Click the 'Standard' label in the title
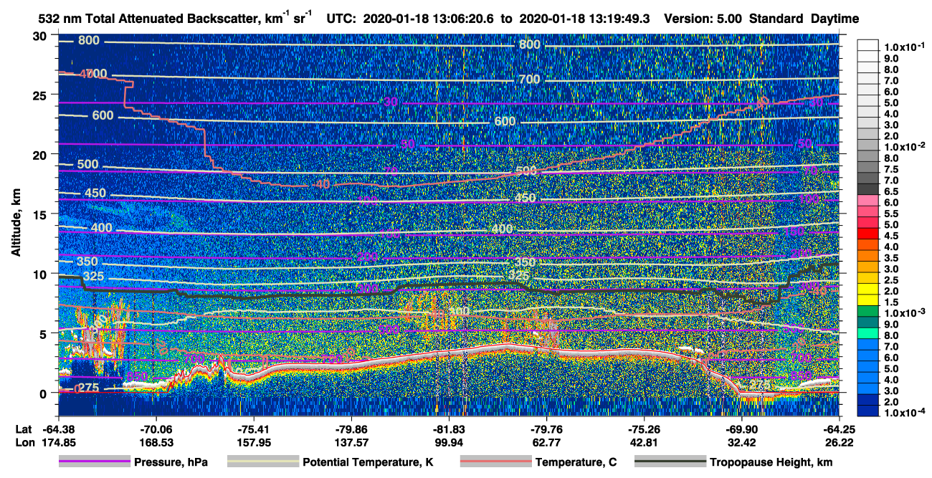Screen dimensions: 932x478 coord(776,19)
